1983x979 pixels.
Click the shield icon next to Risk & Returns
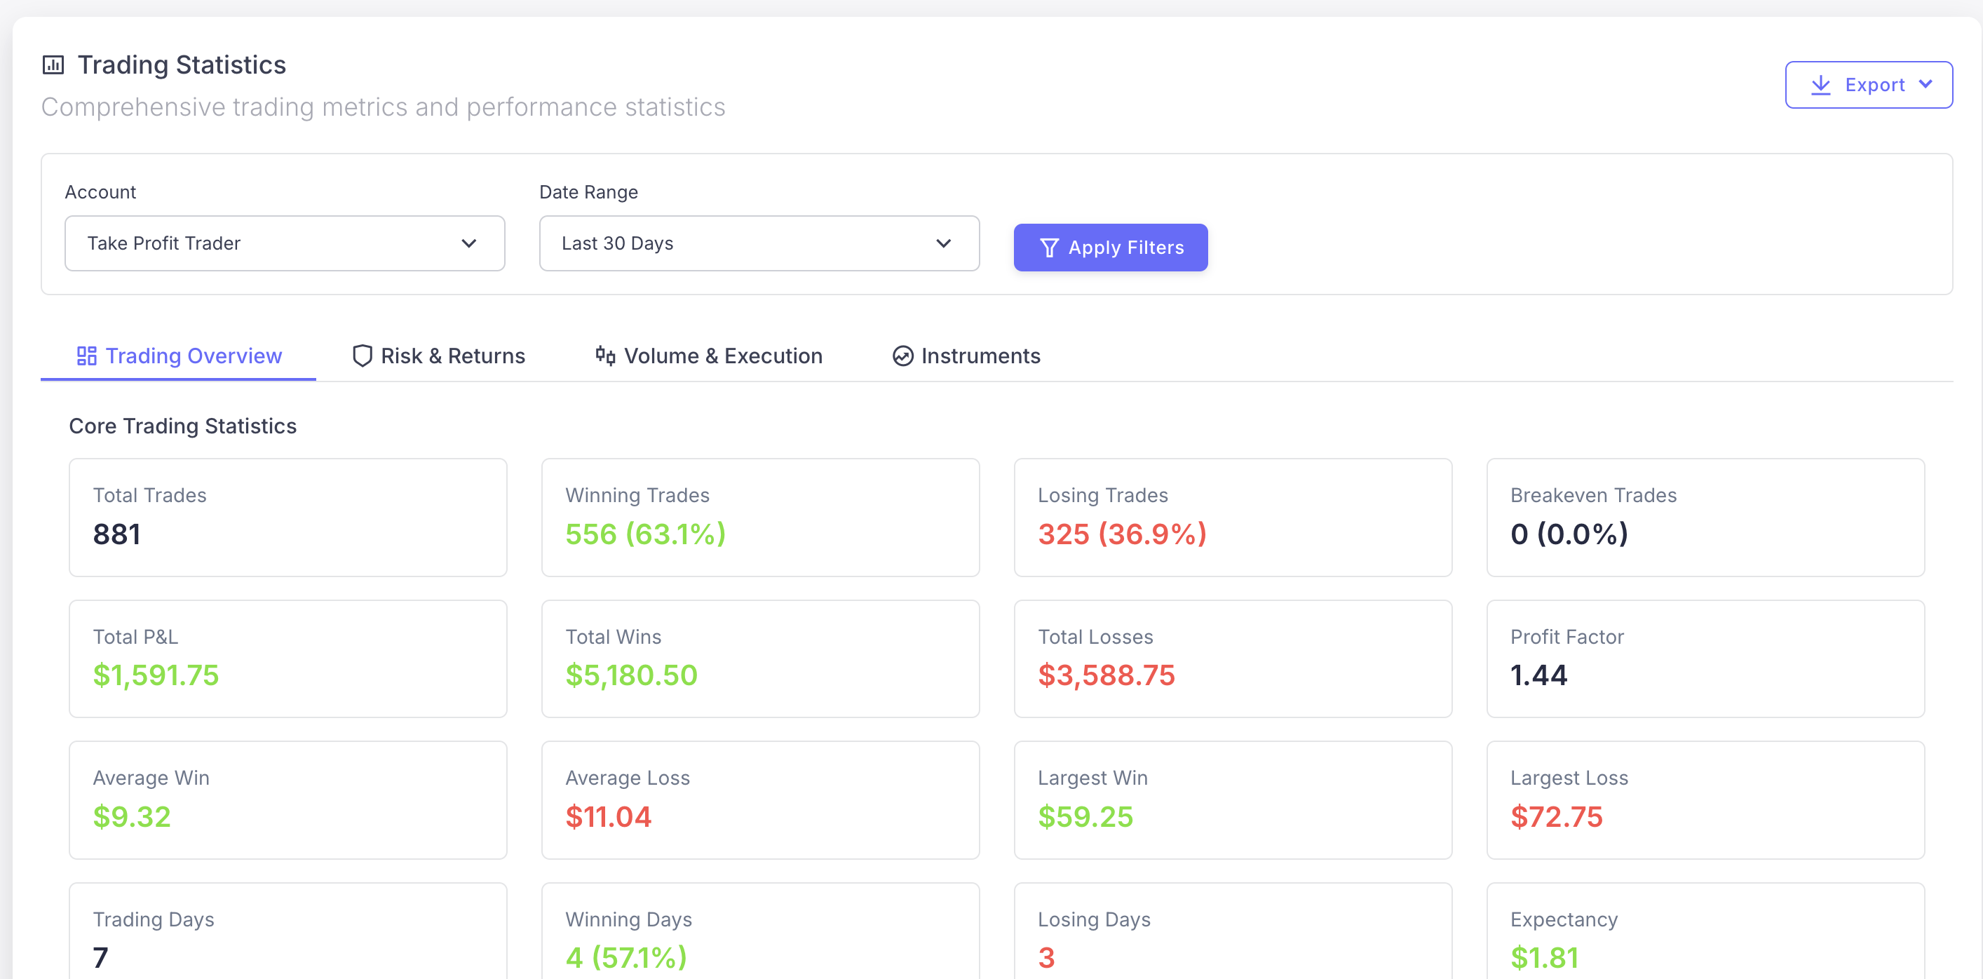tap(363, 356)
